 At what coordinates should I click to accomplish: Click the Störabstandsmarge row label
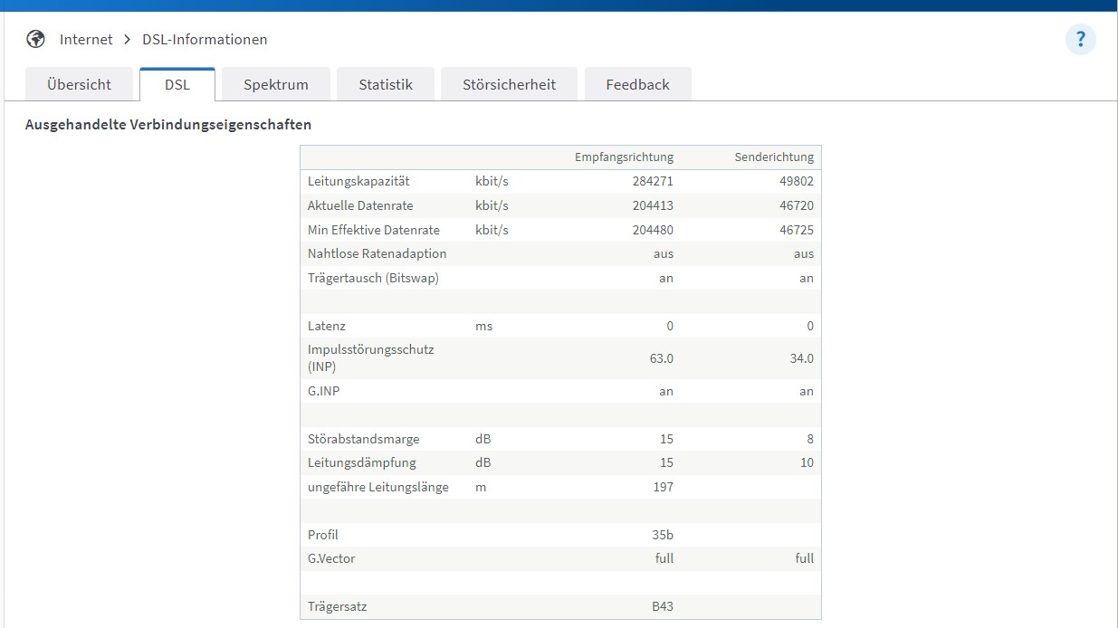pos(363,439)
